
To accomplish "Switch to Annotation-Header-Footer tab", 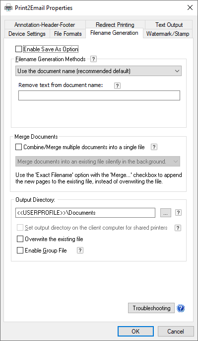I will pyautogui.click(x=45, y=24).
